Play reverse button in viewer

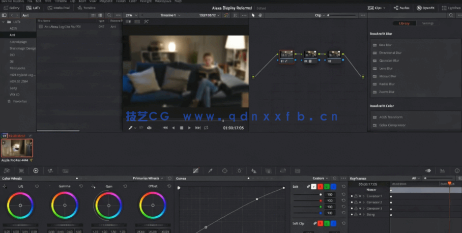(x=173, y=128)
